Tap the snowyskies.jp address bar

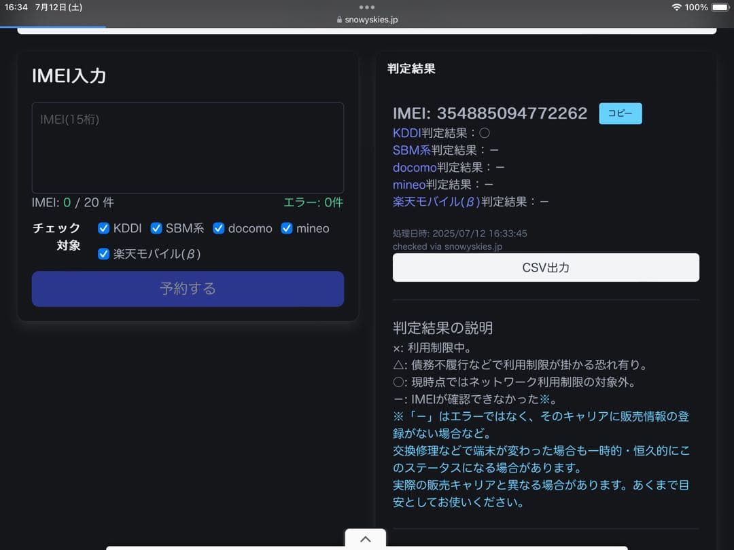pyautogui.click(x=372, y=20)
